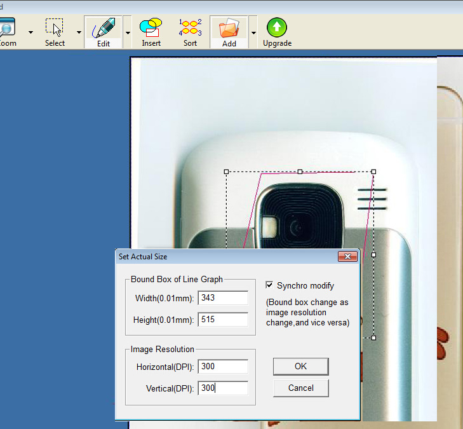This screenshot has width=463, height=429.
Task: Click the Zoom tool icon
Action: pyautogui.click(x=8, y=29)
